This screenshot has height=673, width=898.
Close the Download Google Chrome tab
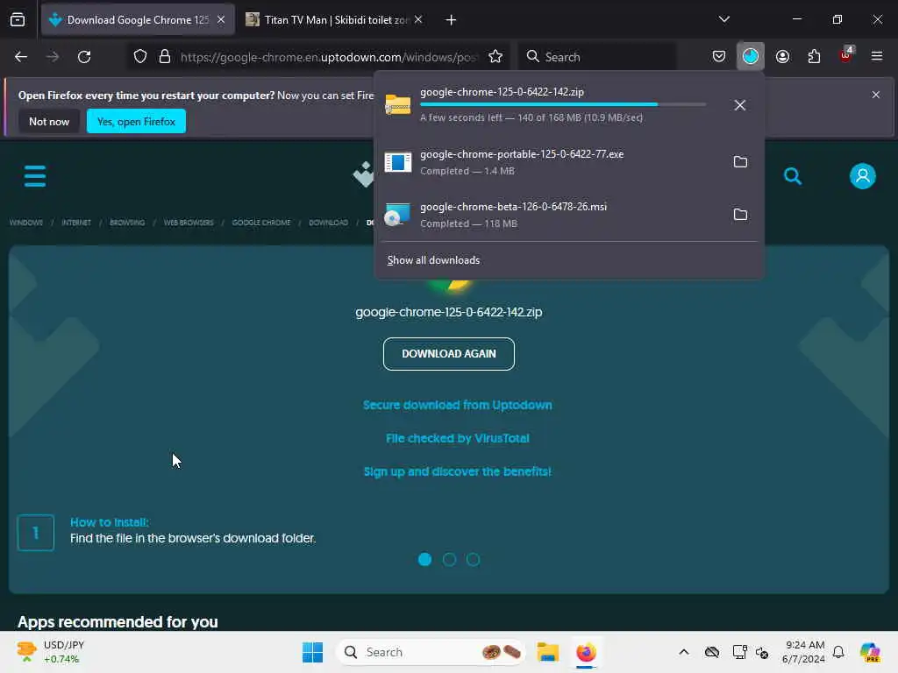click(x=221, y=20)
